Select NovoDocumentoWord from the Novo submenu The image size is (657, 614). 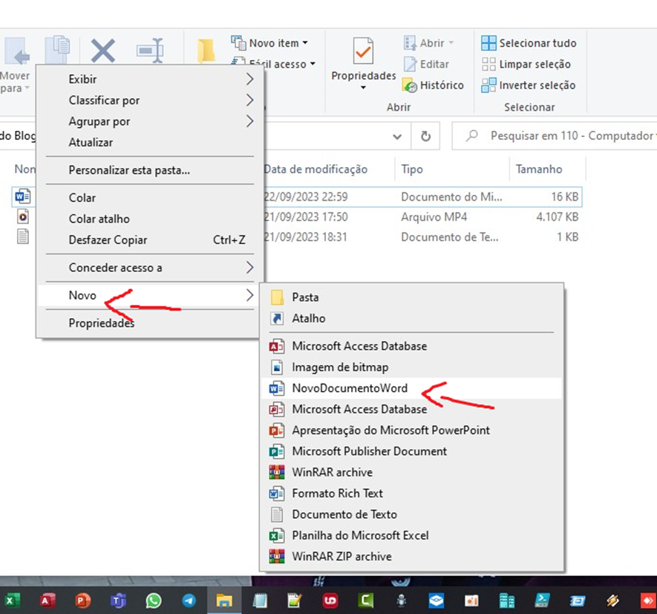[411, 388]
